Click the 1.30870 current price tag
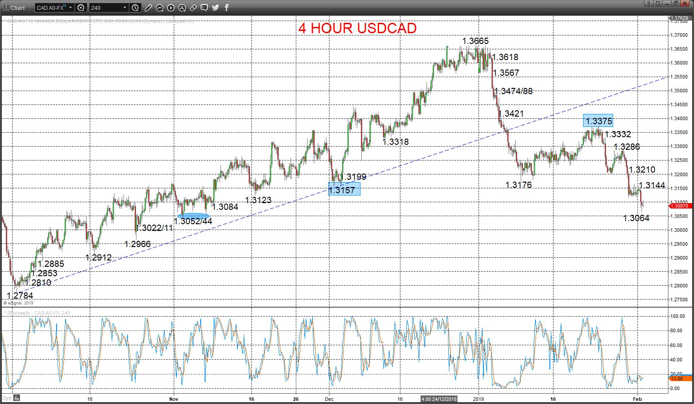This screenshot has width=694, height=404. (x=681, y=206)
